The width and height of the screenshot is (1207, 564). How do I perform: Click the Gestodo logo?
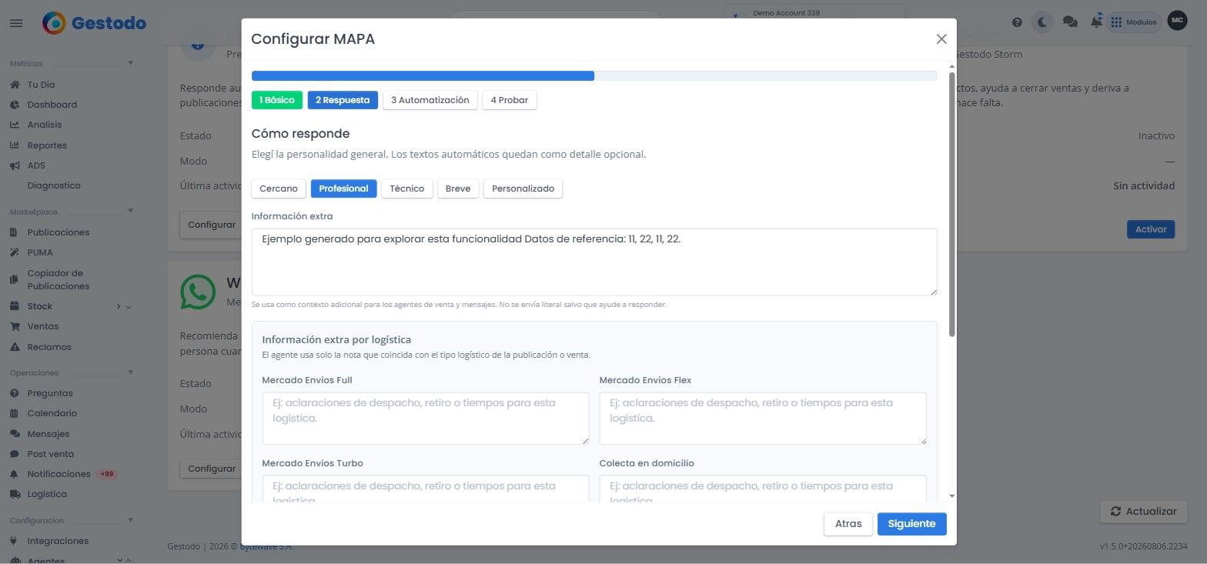click(94, 23)
